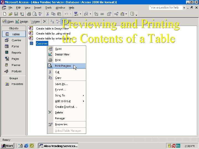Click the New button in database toolbar
The width and height of the screenshot is (199, 149).
pyautogui.click(x=35, y=22)
